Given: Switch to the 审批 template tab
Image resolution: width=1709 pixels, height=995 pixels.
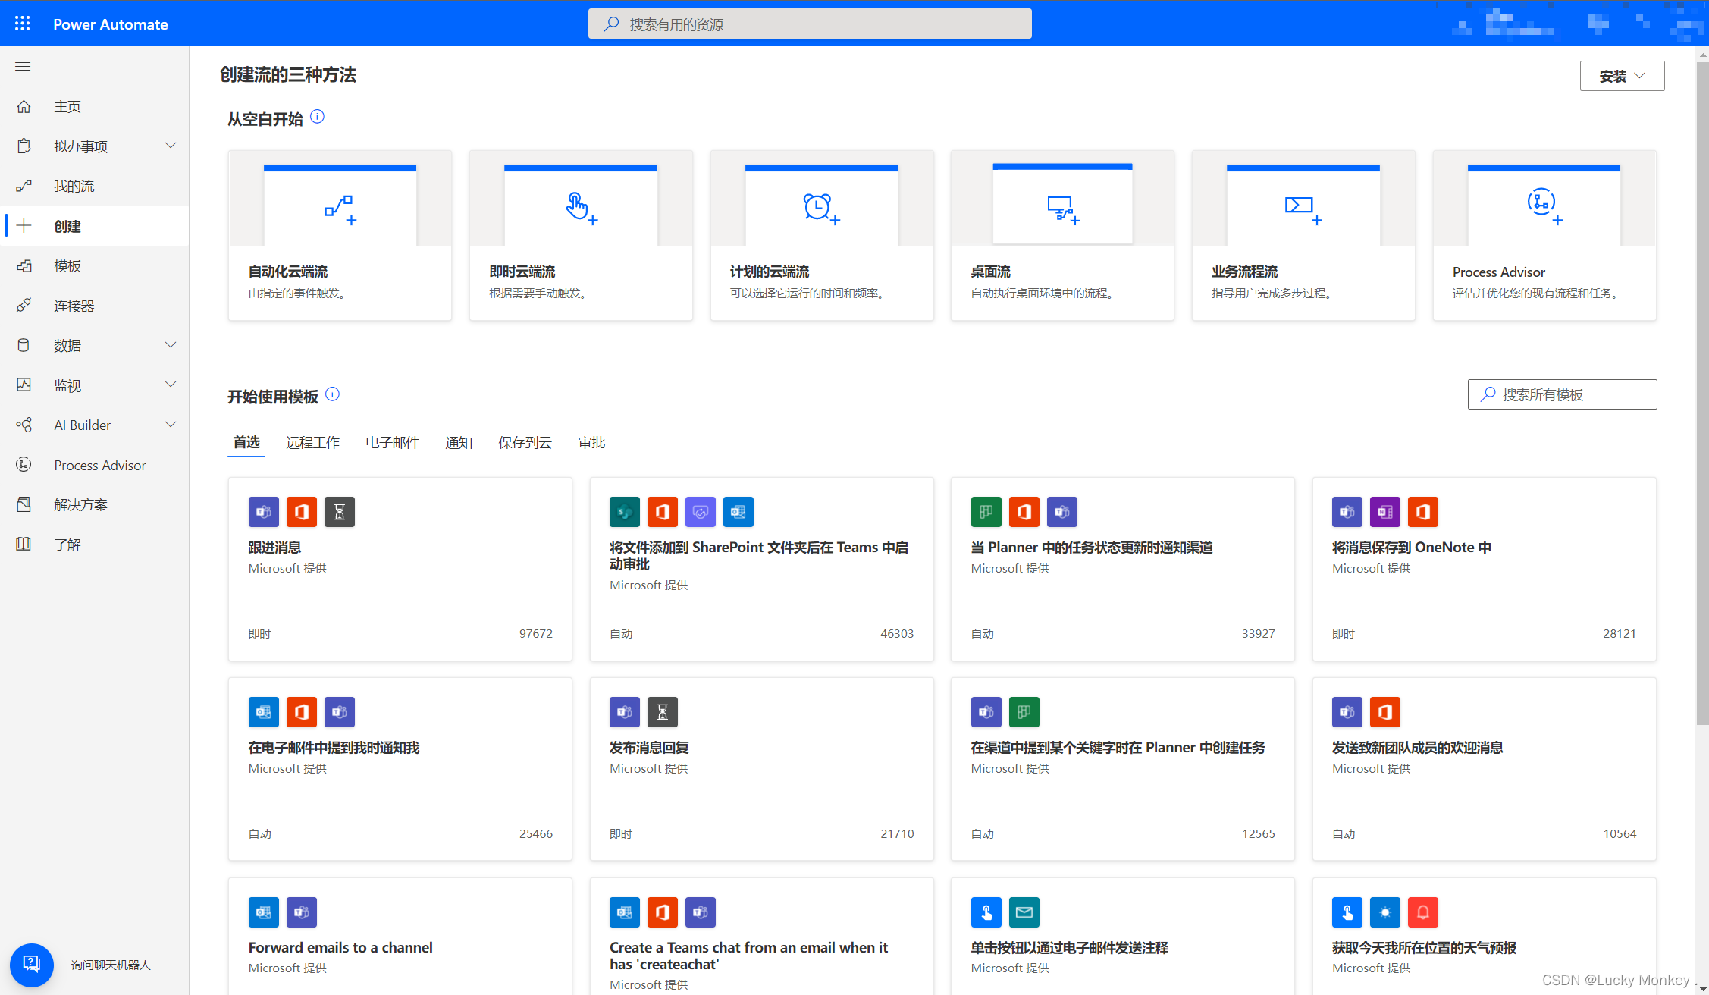Looking at the screenshot, I should click(x=591, y=442).
